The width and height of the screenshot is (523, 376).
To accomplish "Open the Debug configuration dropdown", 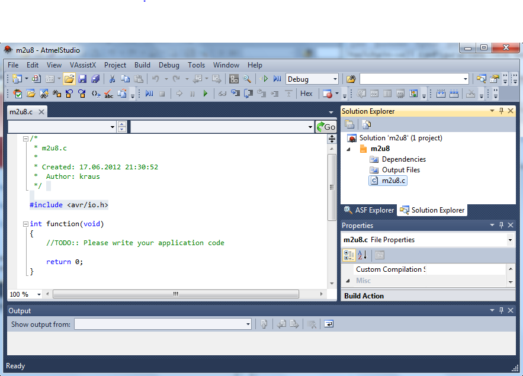I will pyautogui.click(x=335, y=79).
